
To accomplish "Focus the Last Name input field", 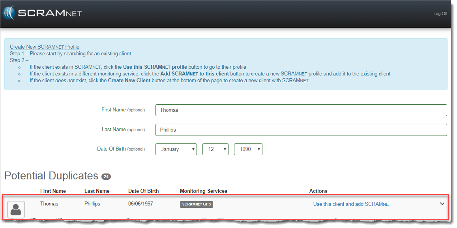I will coord(301,130).
